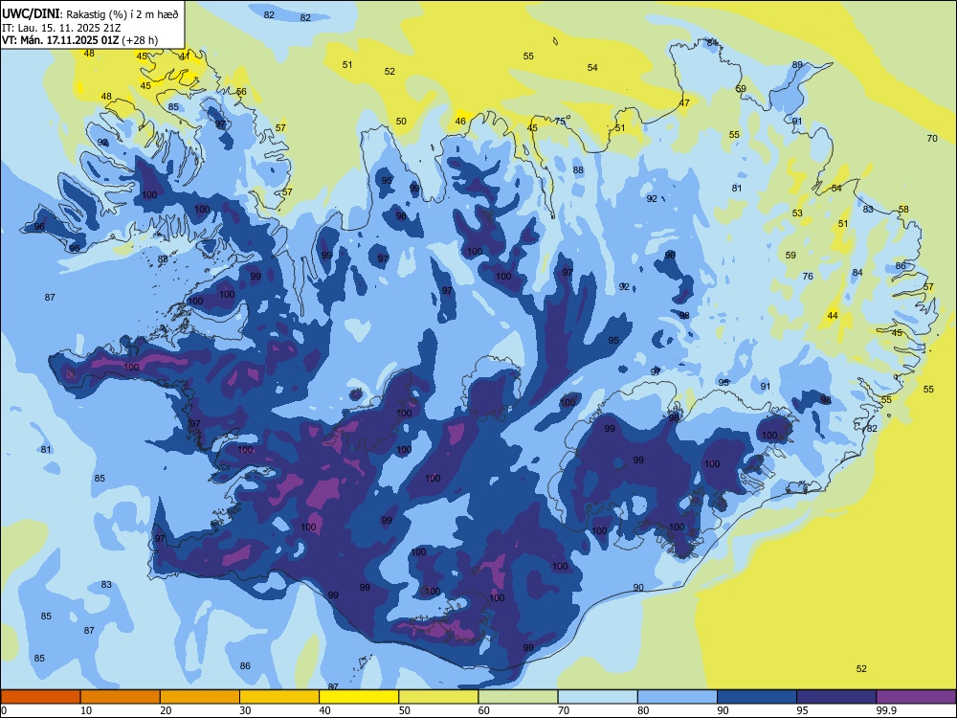Click the amber 30–40 legend swatch

tap(279, 697)
